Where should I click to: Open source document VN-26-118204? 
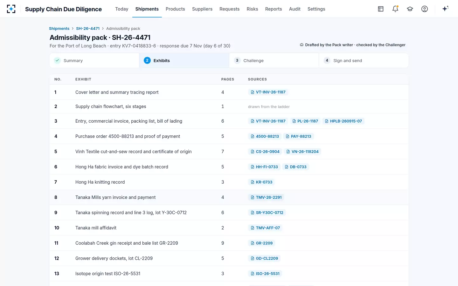[302, 152]
